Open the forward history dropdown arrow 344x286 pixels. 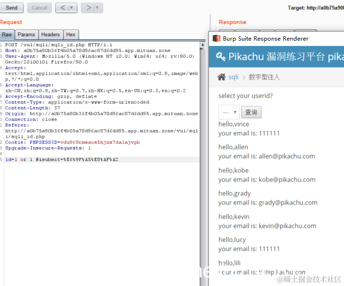click(97, 8)
